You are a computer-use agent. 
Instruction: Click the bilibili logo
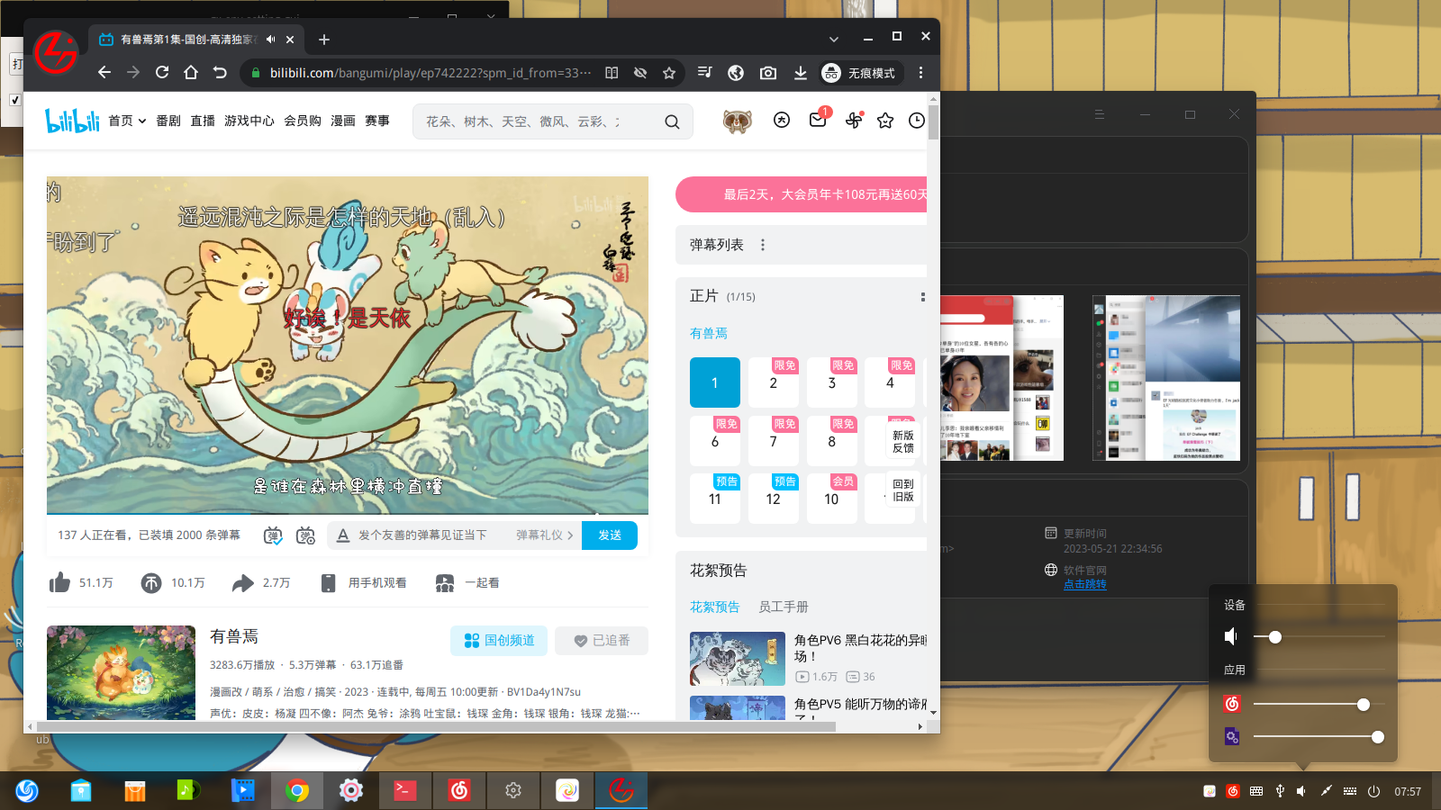coord(72,121)
